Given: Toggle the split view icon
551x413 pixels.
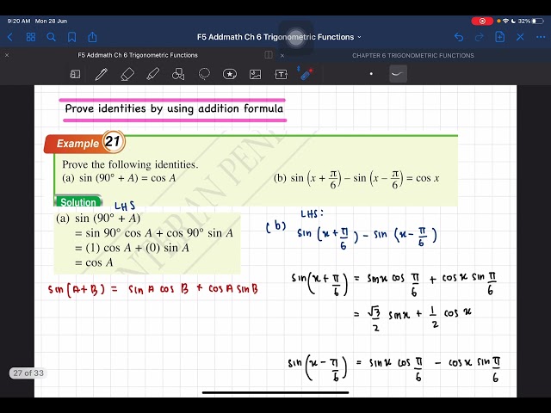Looking at the screenshot, I should [269, 55].
